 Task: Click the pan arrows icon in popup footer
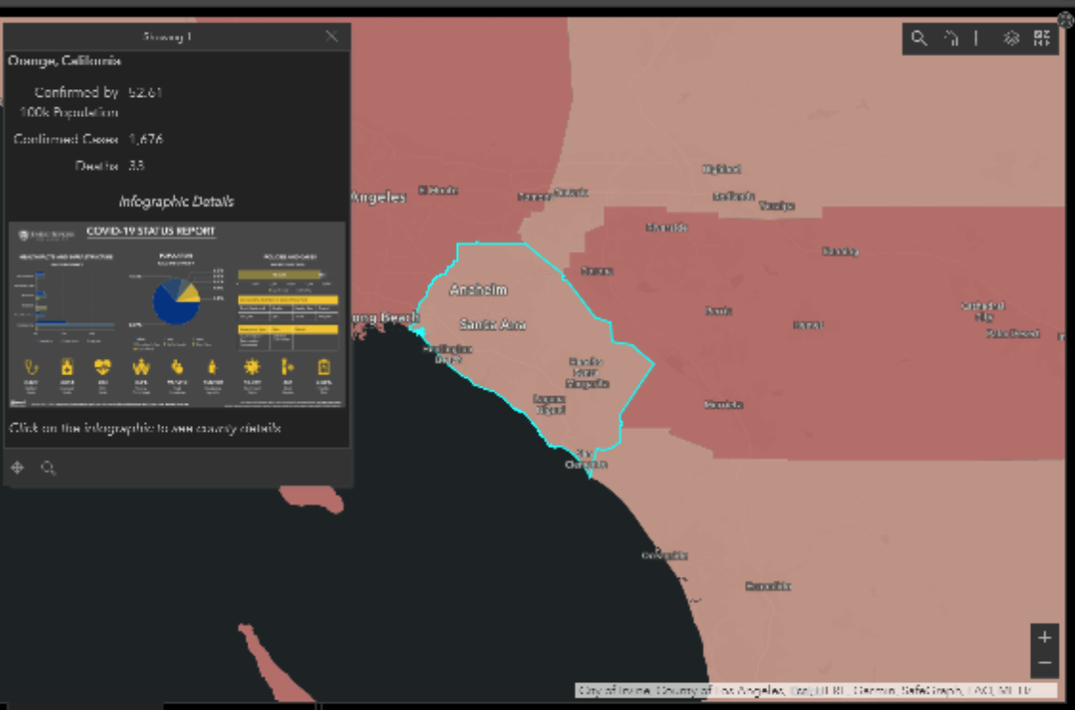17,468
